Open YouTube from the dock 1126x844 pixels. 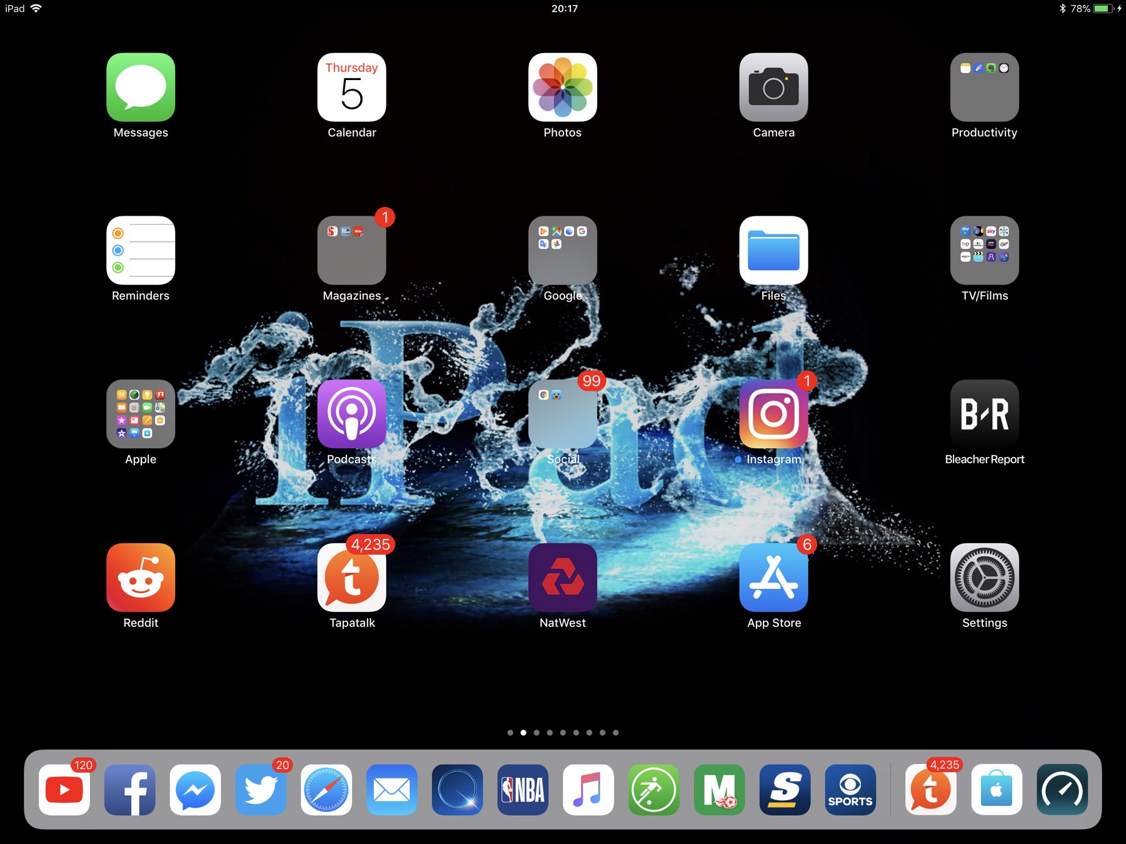tap(64, 790)
